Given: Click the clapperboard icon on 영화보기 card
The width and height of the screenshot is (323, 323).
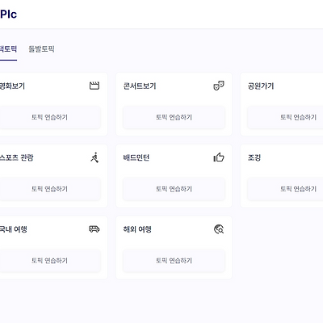Looking at the screenshot, I should click(x=94, y=86).
